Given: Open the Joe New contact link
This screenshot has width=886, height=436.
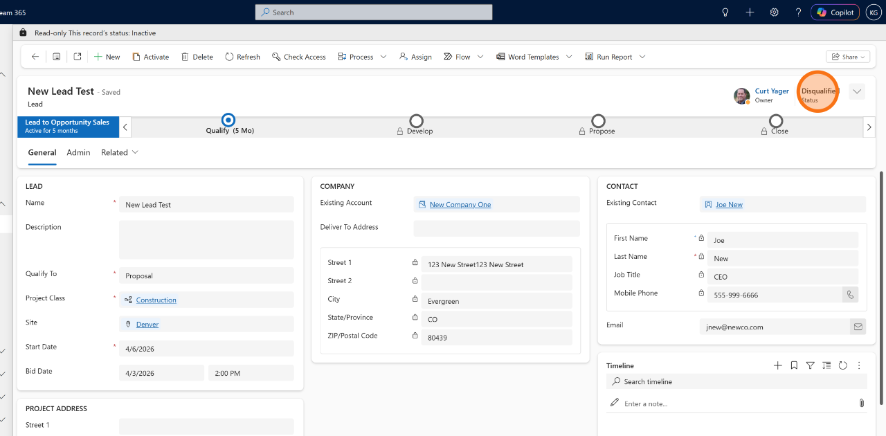Looking at the screenshot, I should pos(729,205).
